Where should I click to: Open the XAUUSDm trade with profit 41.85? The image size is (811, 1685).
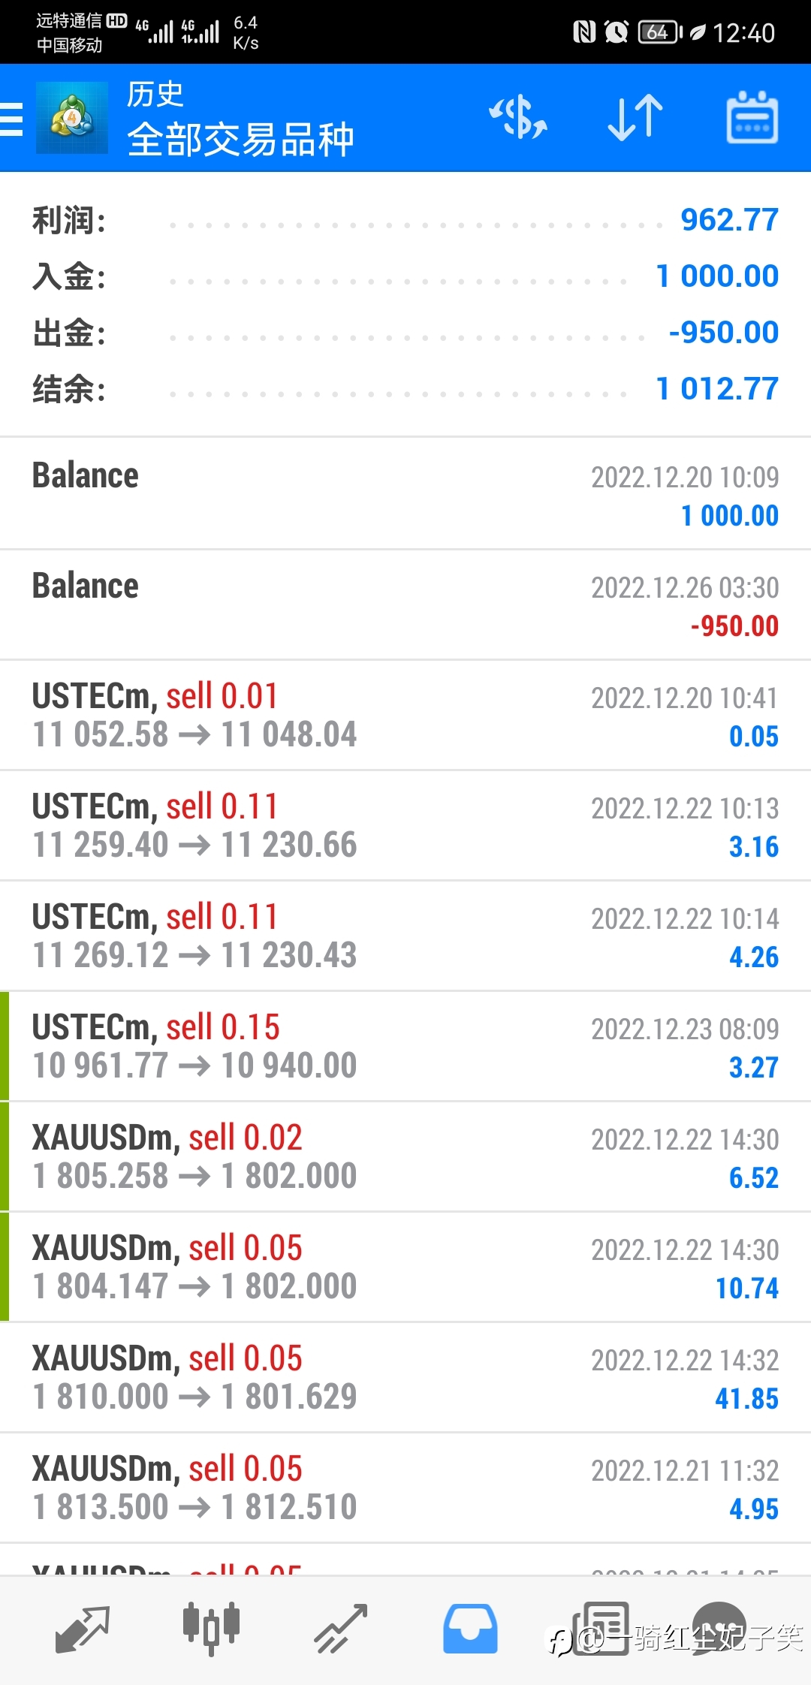(x=405, y=1378)
